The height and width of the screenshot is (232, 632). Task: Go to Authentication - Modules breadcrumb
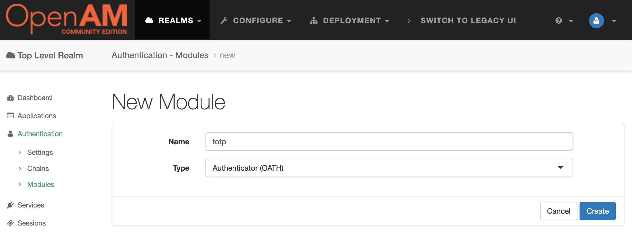coord(160,55)
